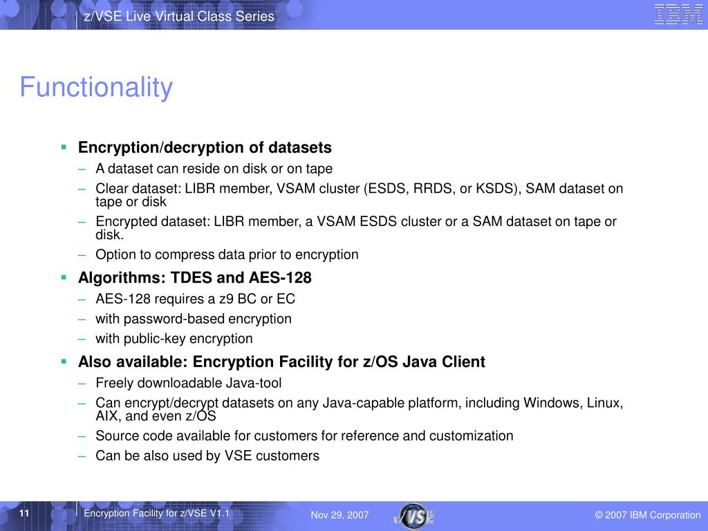Click "AES-128 requires a z9 BC or EC"
The image size is (708, 531).
[x=195, y=299]
